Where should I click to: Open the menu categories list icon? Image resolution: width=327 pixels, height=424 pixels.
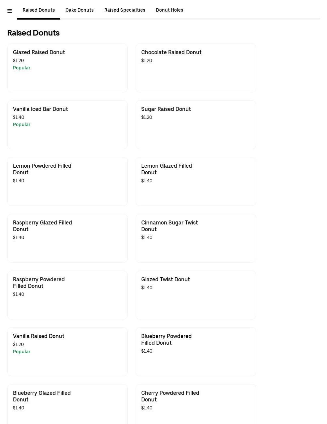pyautogui.click(x=9, y=11)
